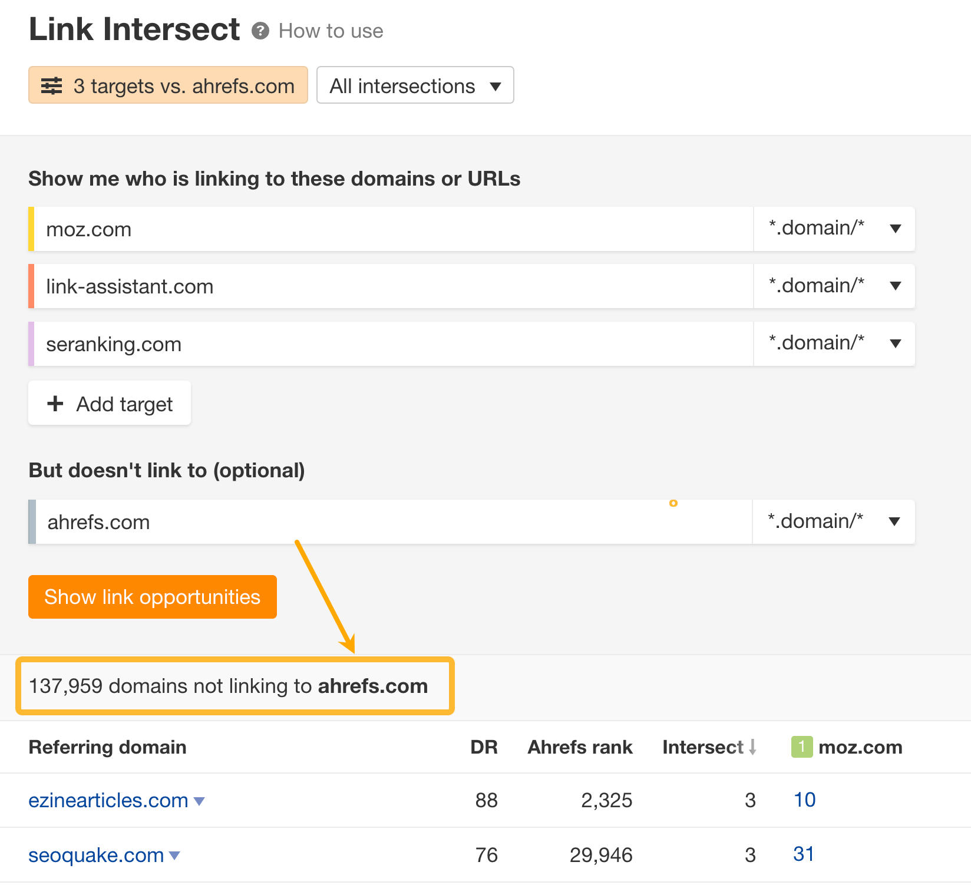Click the plus icon on Add target

[55, 404]
